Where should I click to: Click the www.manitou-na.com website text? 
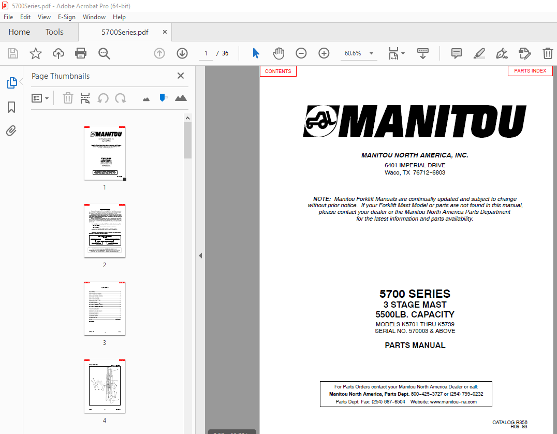click(453, 402)
